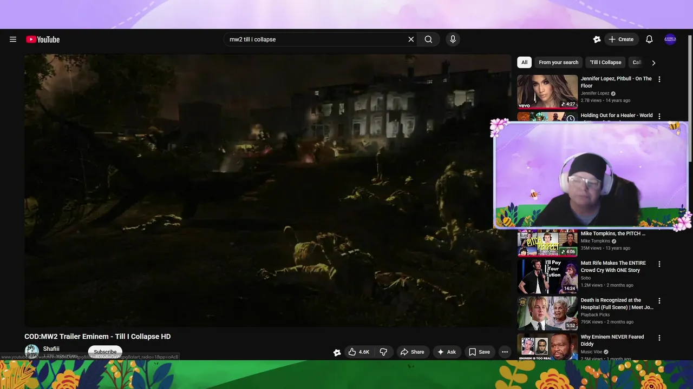
Task: Like the video with 4.6K likes
Action: (358, 352)
